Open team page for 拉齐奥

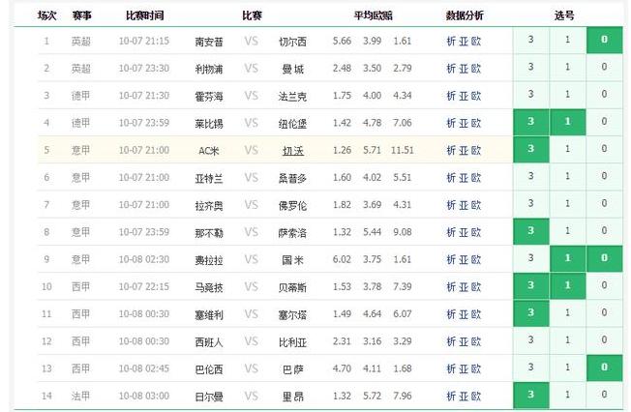tap(209, 206)
